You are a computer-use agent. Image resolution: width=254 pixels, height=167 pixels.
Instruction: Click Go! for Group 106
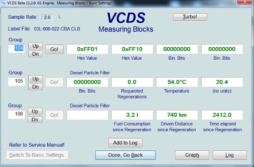[x=54, y=115]
